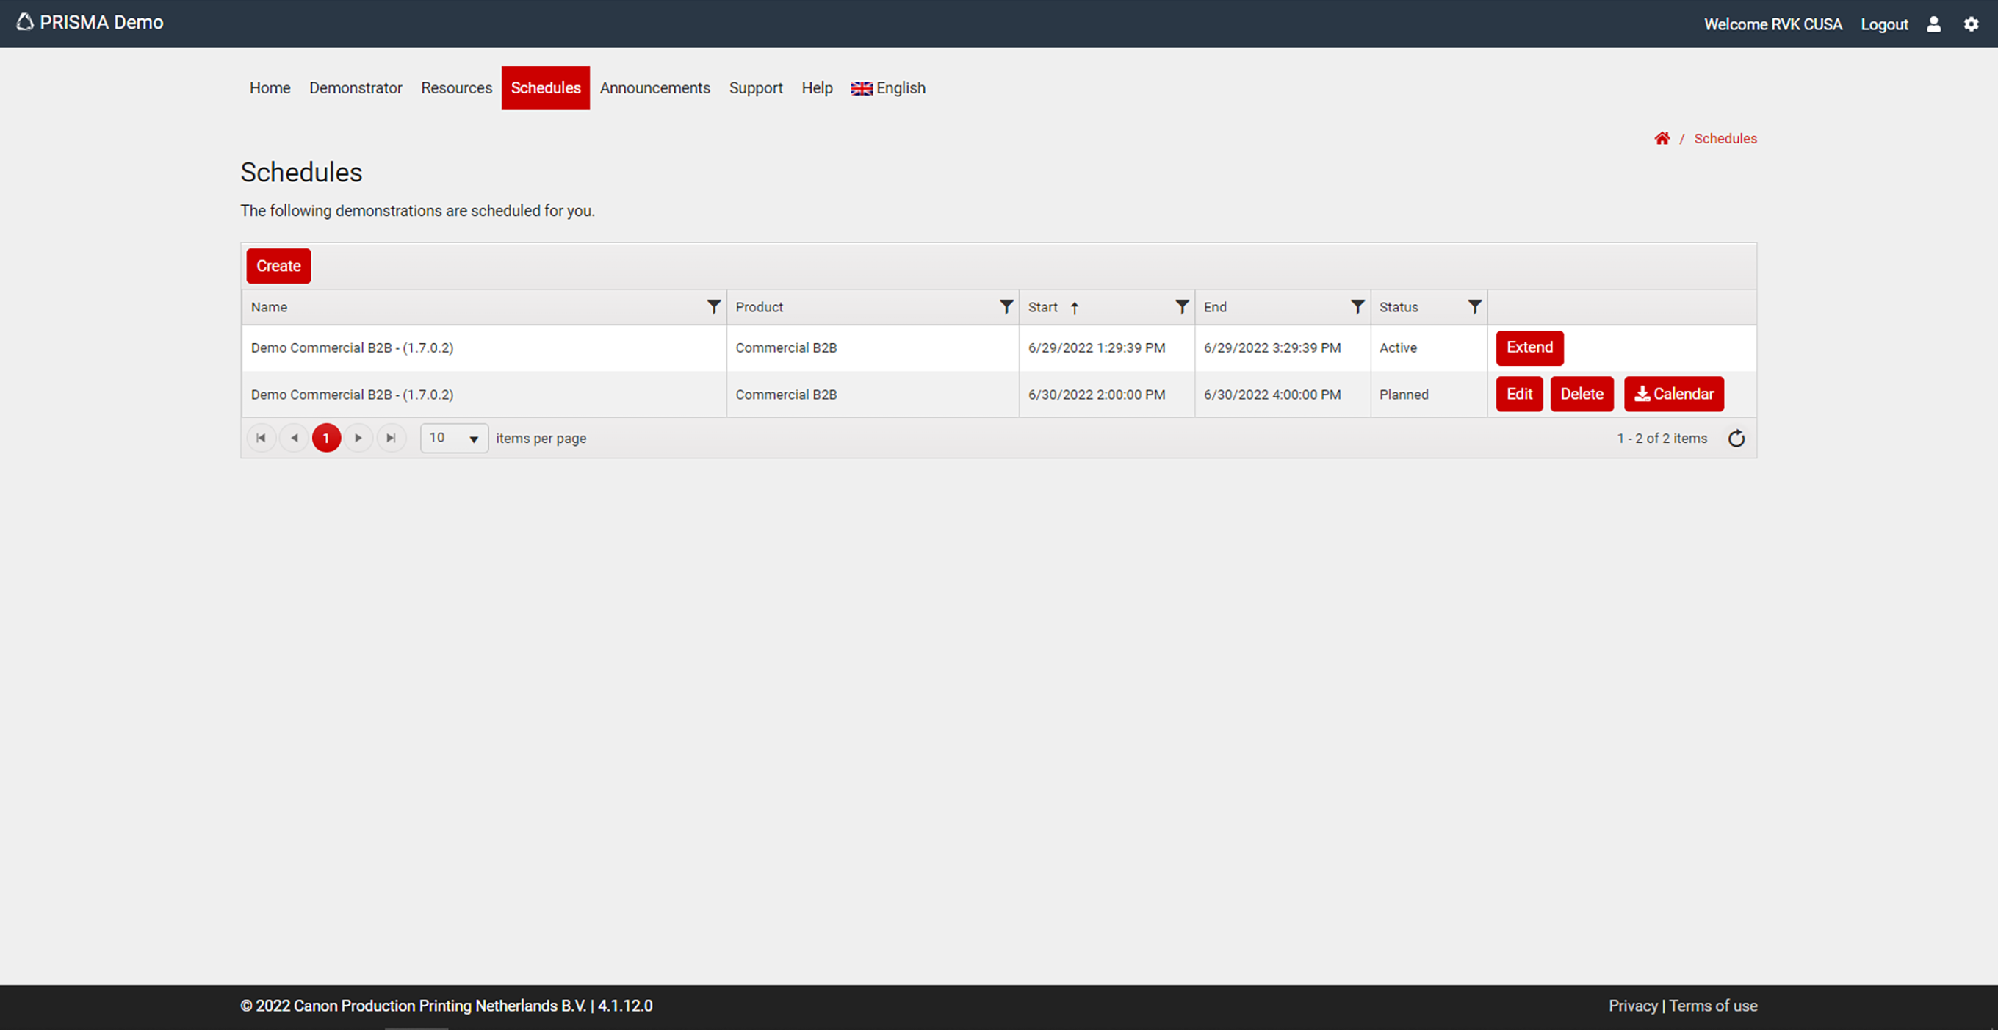Click the Create button
Screen dimensions: 1998x1030
coord(278,266)
